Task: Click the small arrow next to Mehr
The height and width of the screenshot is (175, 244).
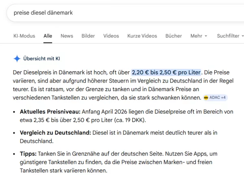Action: (x=206, y=36)
